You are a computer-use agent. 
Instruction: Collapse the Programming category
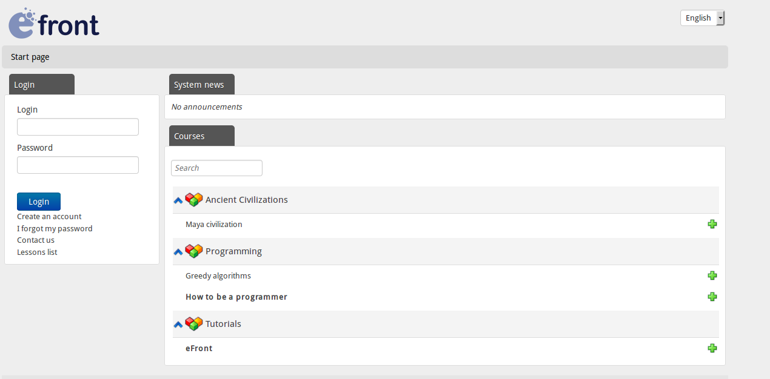coord(178,251)
